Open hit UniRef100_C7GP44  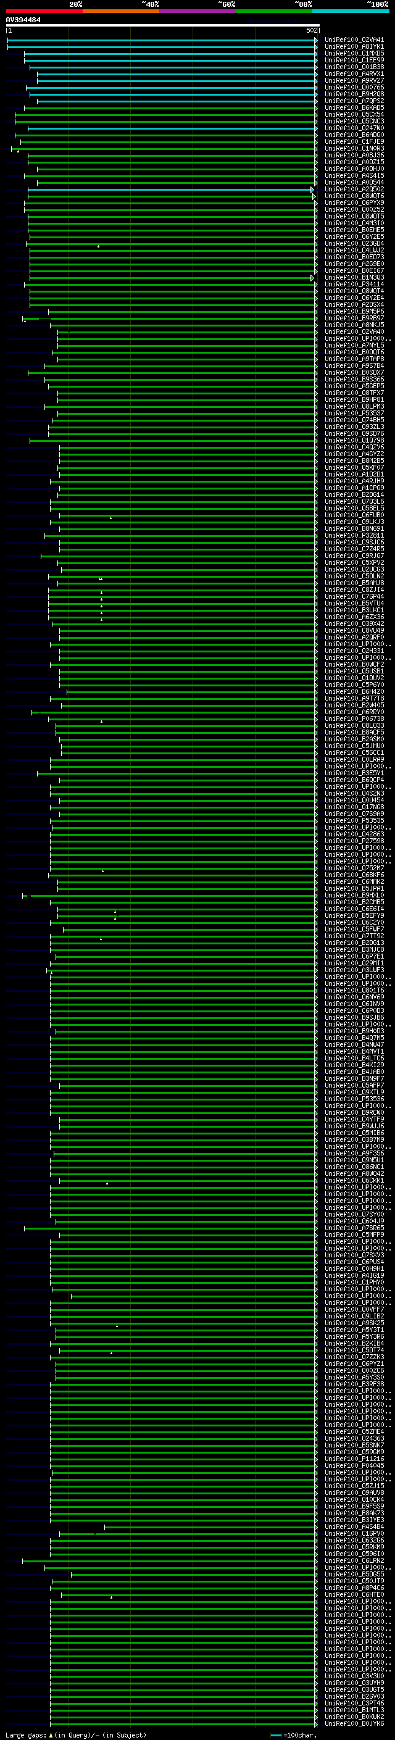click(354, 596)
